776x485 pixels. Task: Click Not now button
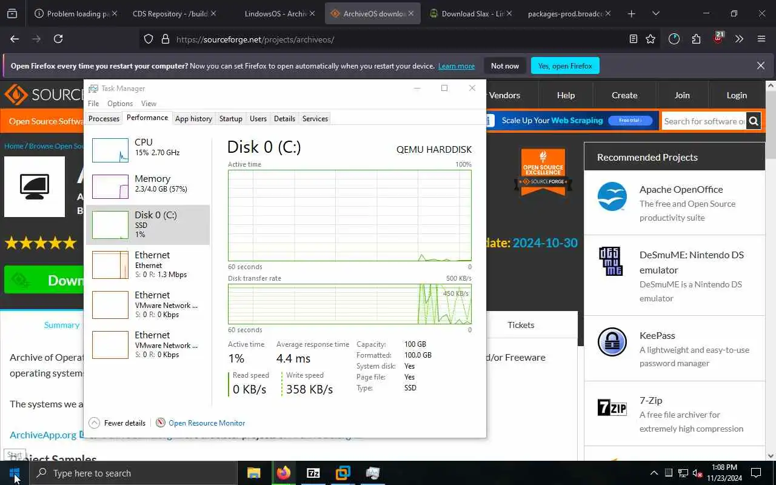505,65
